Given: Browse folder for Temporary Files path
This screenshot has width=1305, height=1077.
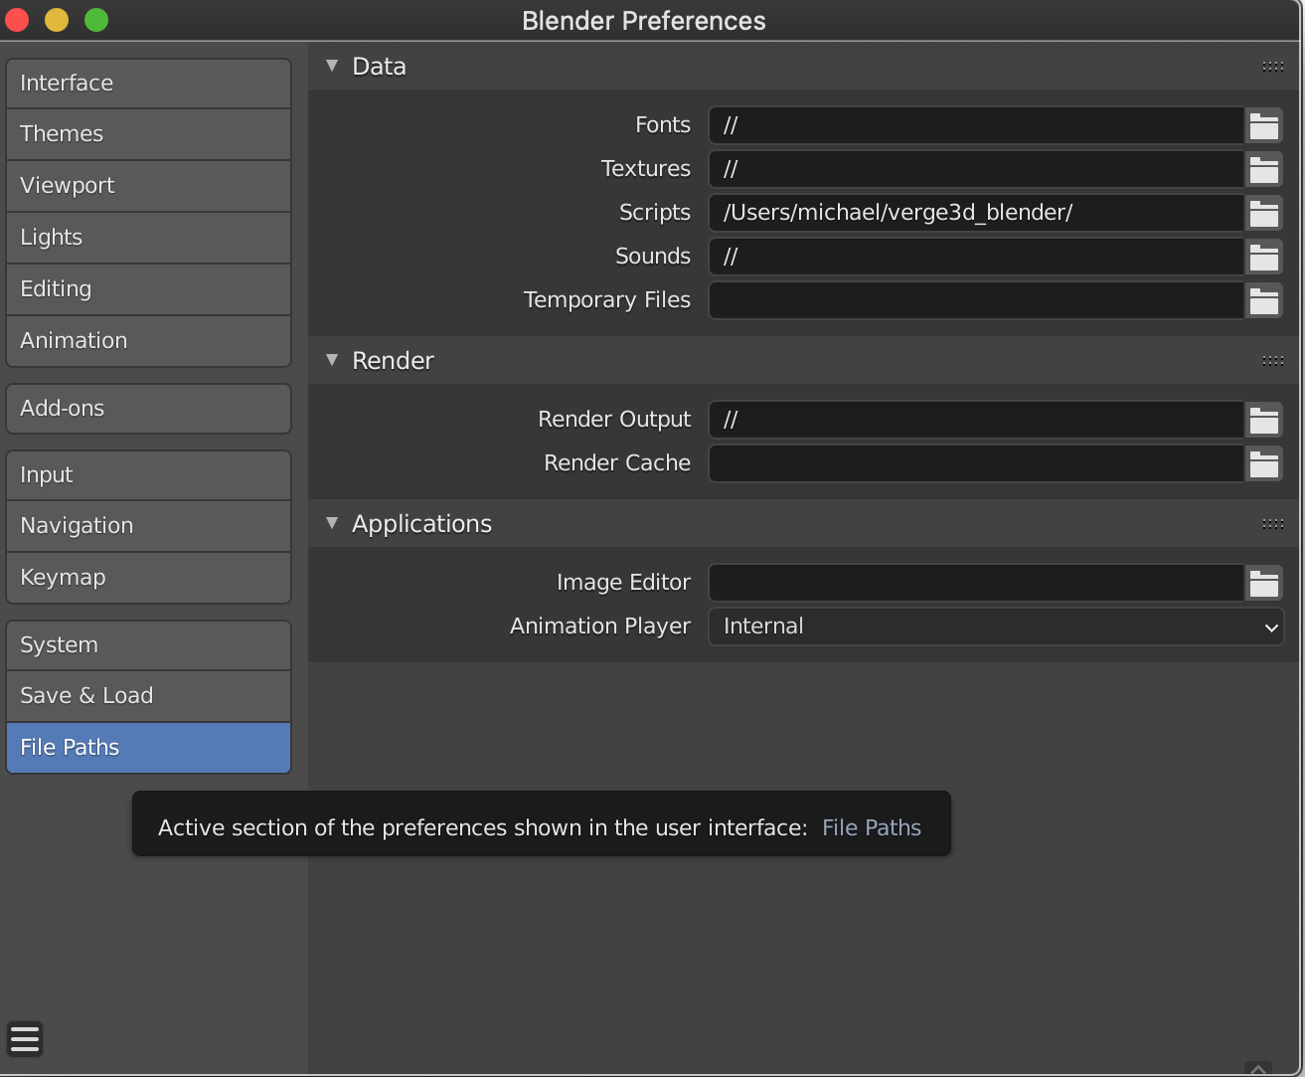Looking at the screenshot, I should pyautogui.click(x=1263, y=300).
